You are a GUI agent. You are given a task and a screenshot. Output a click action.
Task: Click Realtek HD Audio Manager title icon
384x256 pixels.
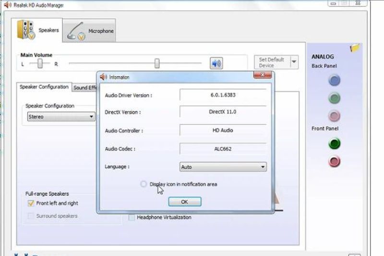8,5
